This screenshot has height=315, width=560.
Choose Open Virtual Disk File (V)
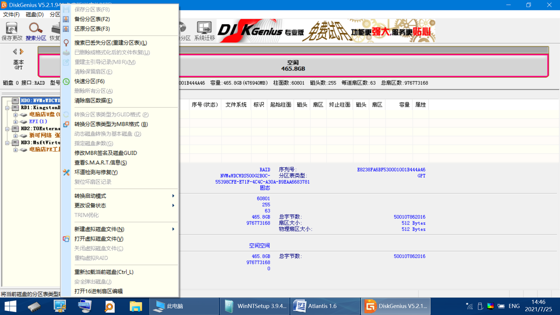pos(119,239)
